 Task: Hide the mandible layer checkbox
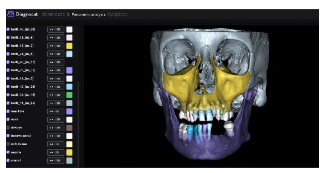click(8, 111)
